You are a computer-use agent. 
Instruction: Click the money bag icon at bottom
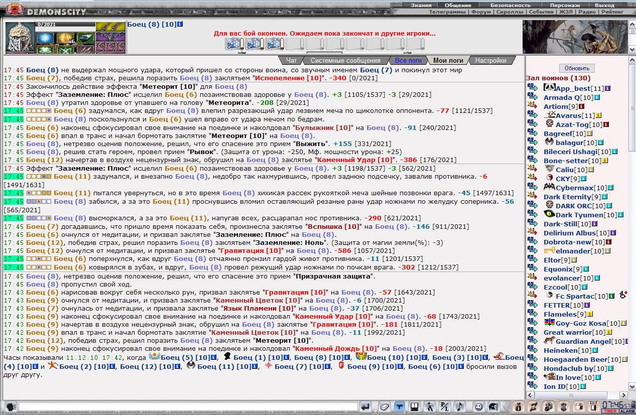pyautogui.click(x=519, y=406)
